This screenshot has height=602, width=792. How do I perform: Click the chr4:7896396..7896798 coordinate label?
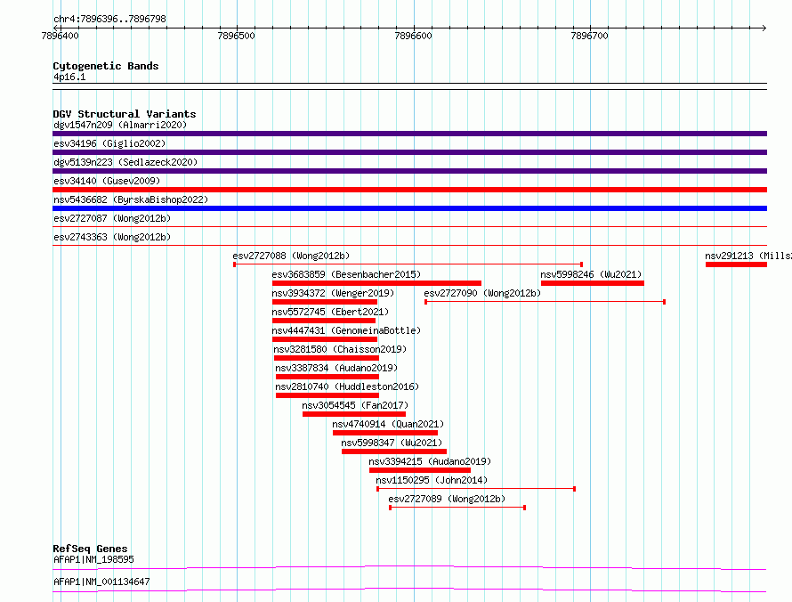point(109,19)
